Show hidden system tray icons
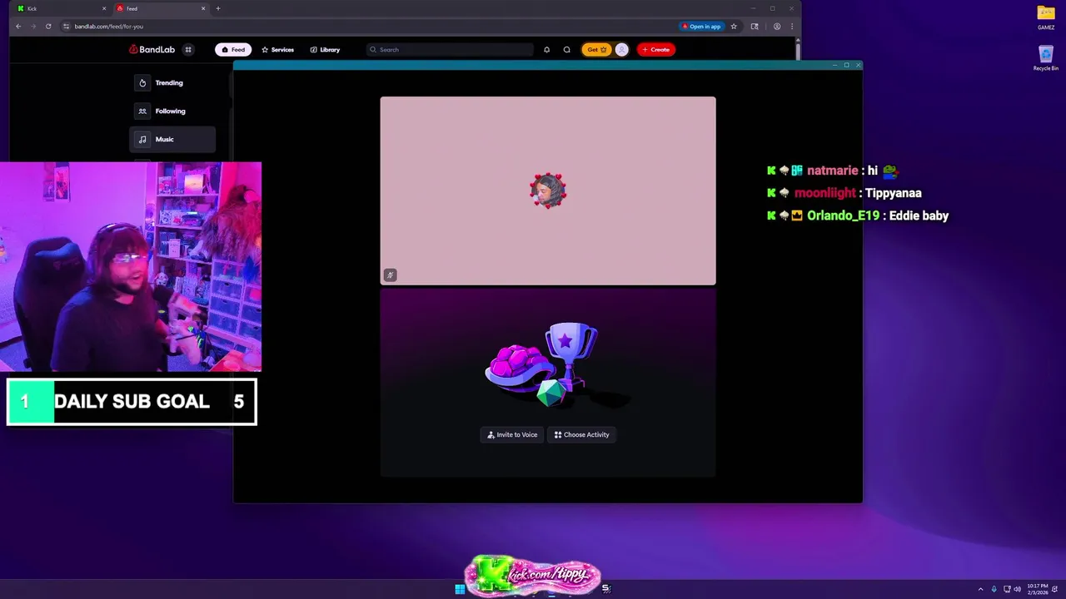Viewport: 1066px width, 599px height. [x=980, y=589]
